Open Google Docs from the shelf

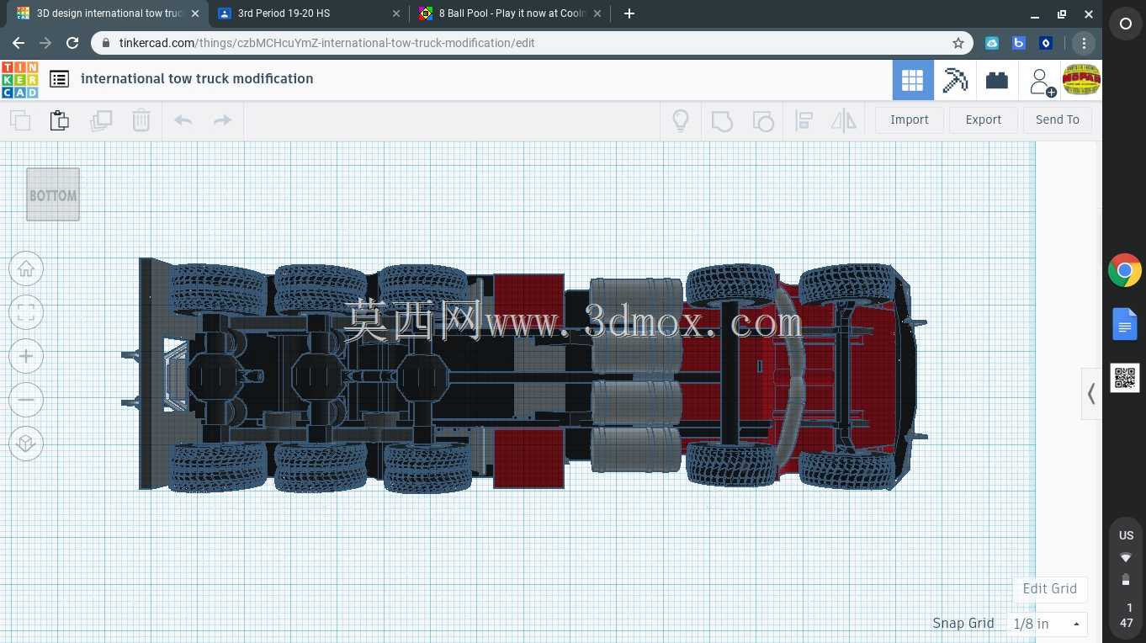click(1125, 324)
